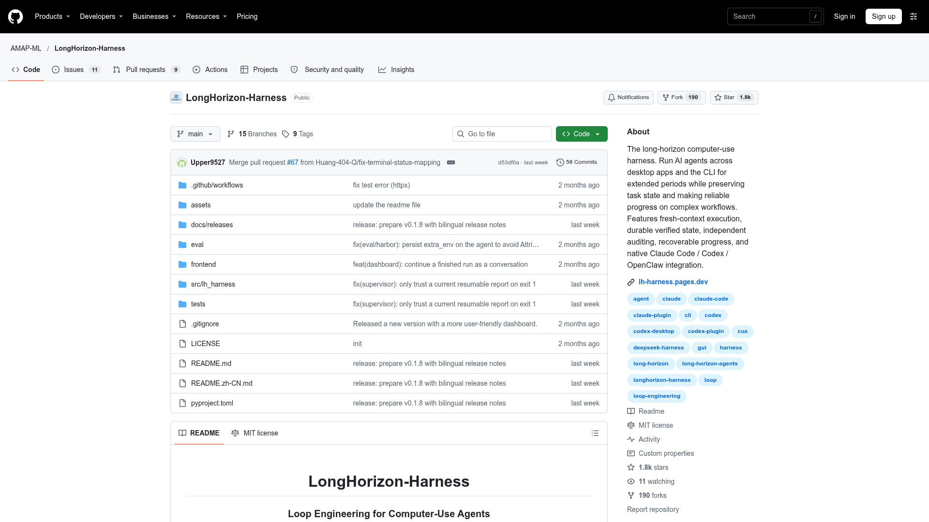The height and width of the screenshot is (522, 929).
Task: Open the README outline list icon
Action: click(x=595, y=433)
